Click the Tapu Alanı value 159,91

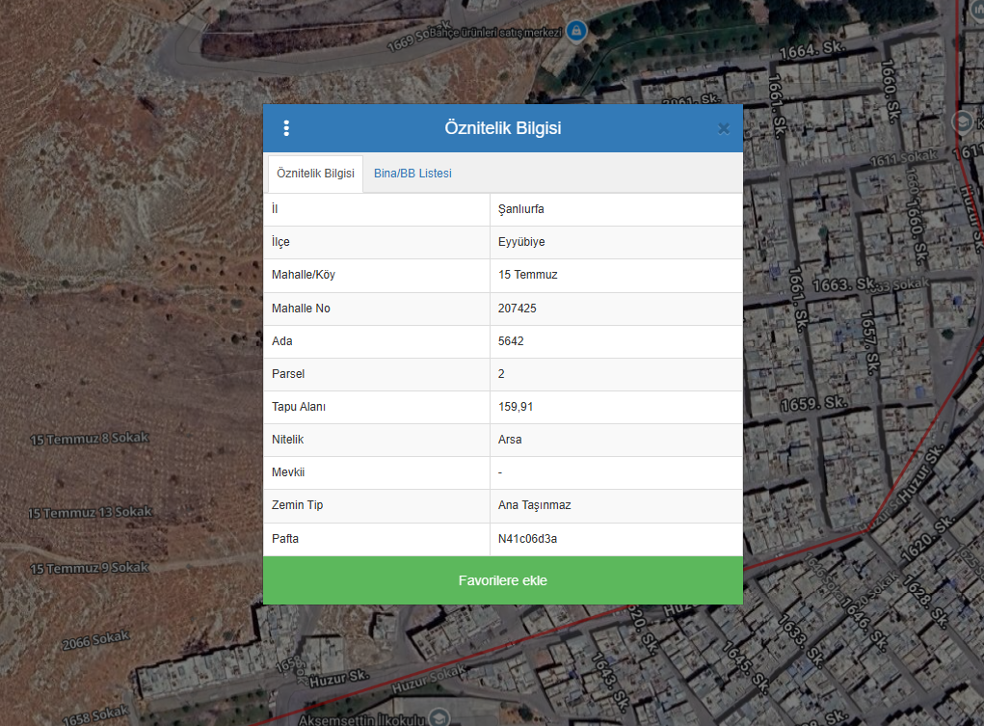516,407
